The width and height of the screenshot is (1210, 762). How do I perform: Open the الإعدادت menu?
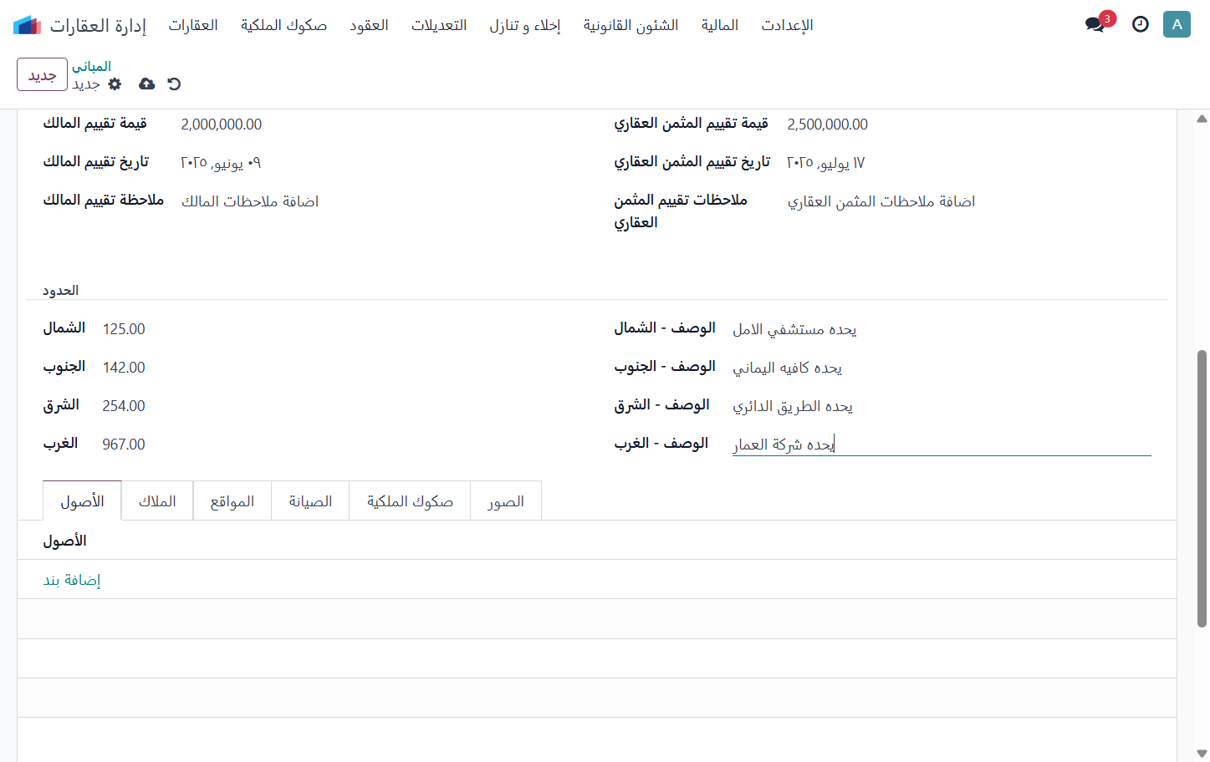(x=787, y=25)
